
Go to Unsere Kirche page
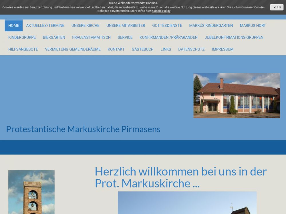coord(85,26)
